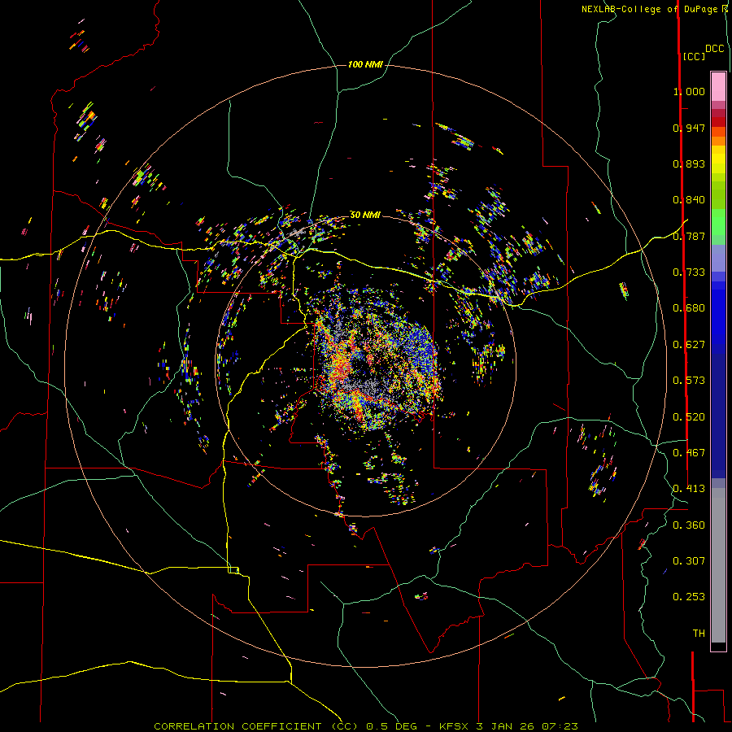Click the 0.467 legend value
Screen dimensions: 732x732
pos(689,453)
